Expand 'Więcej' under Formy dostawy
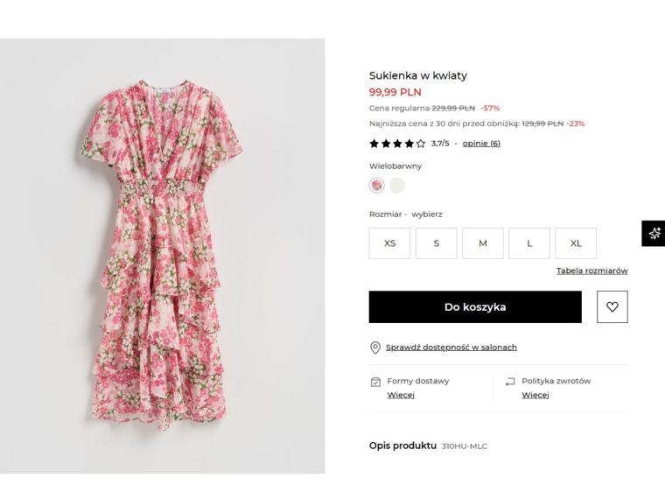 [401, 395]
